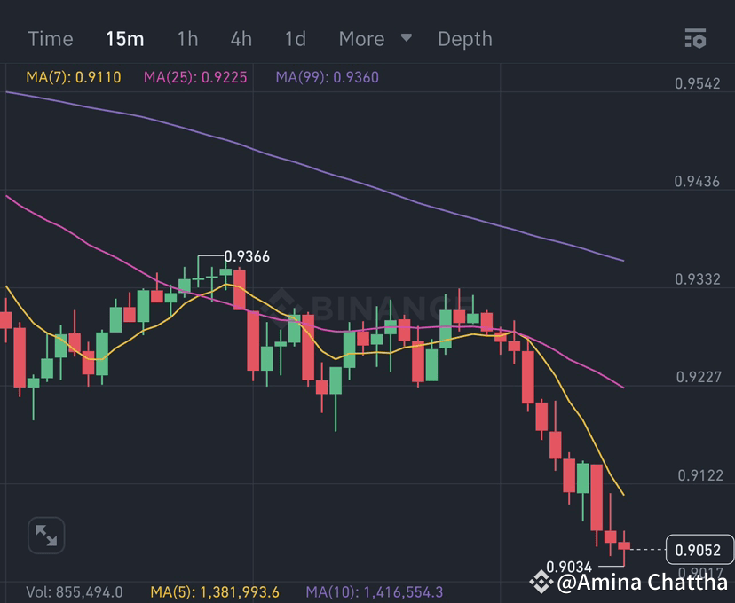Open the chart settings icon top right
This screenshot has height=603, width=735.
pos(693,38)
